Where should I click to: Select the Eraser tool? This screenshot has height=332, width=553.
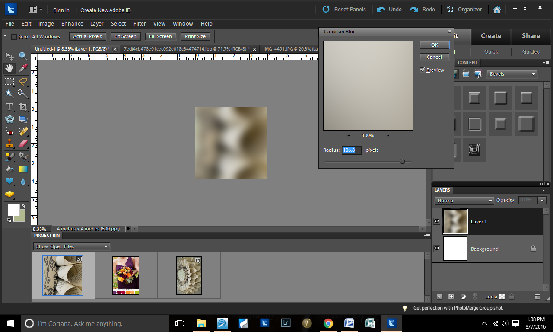[x=23, y=144]
